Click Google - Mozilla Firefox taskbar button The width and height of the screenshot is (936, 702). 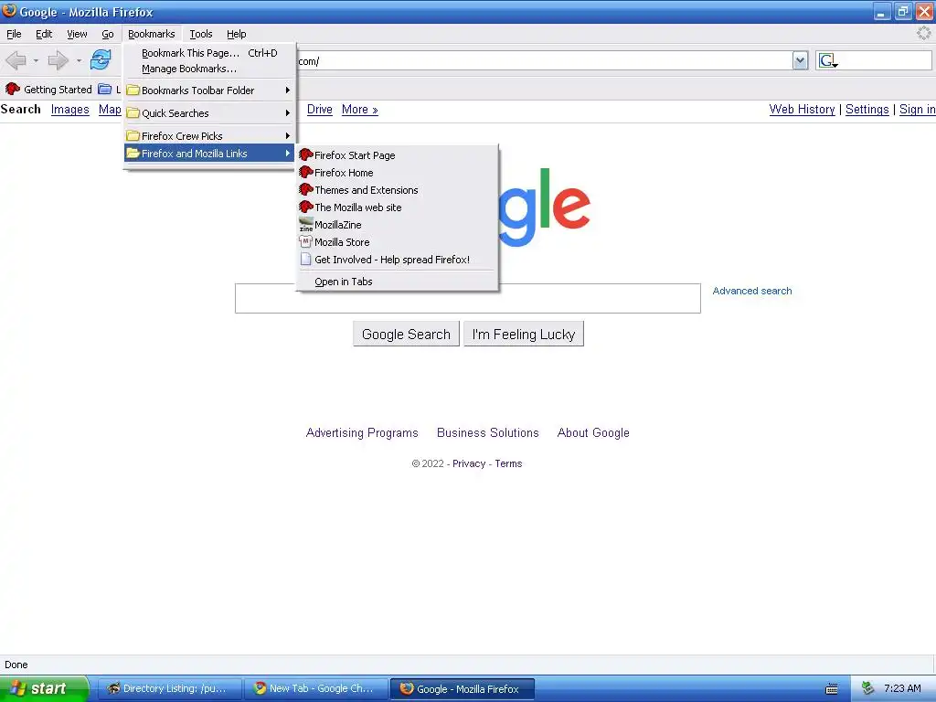462,689
